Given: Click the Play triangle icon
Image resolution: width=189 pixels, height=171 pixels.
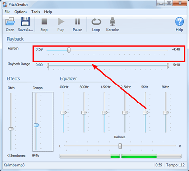Looking at the screenshot, I should (61, 21).
